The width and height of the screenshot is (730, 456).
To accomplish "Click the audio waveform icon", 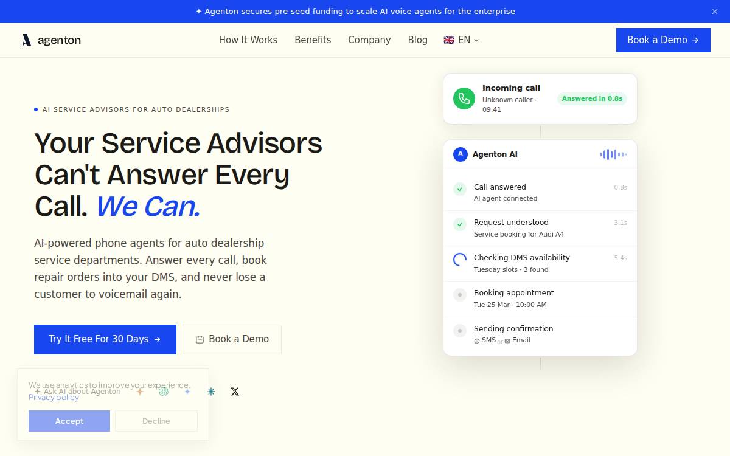I will coord(613,154).
